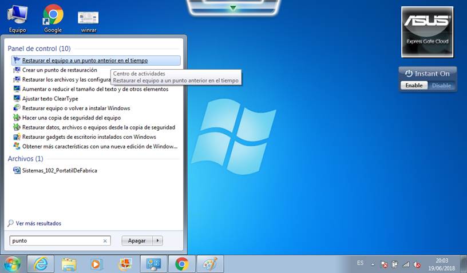
Task: Clear the search box with X
Action: 105,241
